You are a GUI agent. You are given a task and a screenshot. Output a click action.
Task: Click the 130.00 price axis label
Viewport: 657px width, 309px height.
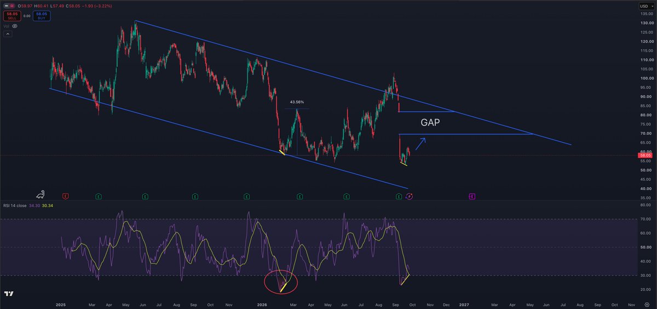(647, 23)
